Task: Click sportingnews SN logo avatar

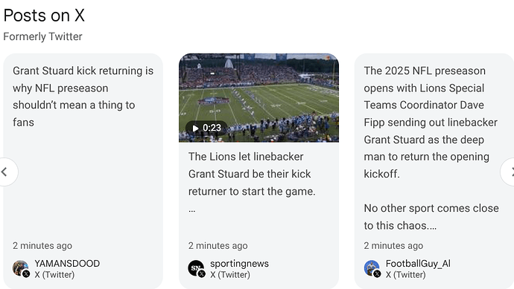Action: 197,268
